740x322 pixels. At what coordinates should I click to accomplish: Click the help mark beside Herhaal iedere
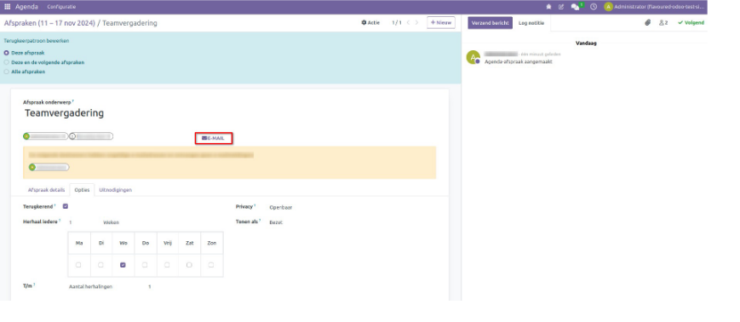click(x=60, y=220)
